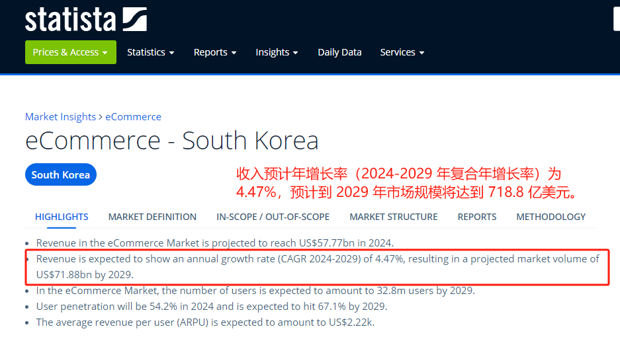Click the South Korea region button
620x337 pixels.
(x=61, y=174)
